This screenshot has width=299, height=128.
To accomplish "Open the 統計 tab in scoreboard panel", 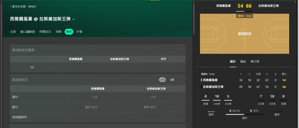I will click(x=233, y=62).
